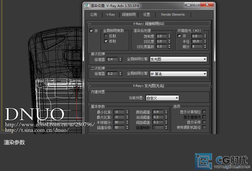Click the AO 细分 field
The image size is (252, 171).
point(197,46)
